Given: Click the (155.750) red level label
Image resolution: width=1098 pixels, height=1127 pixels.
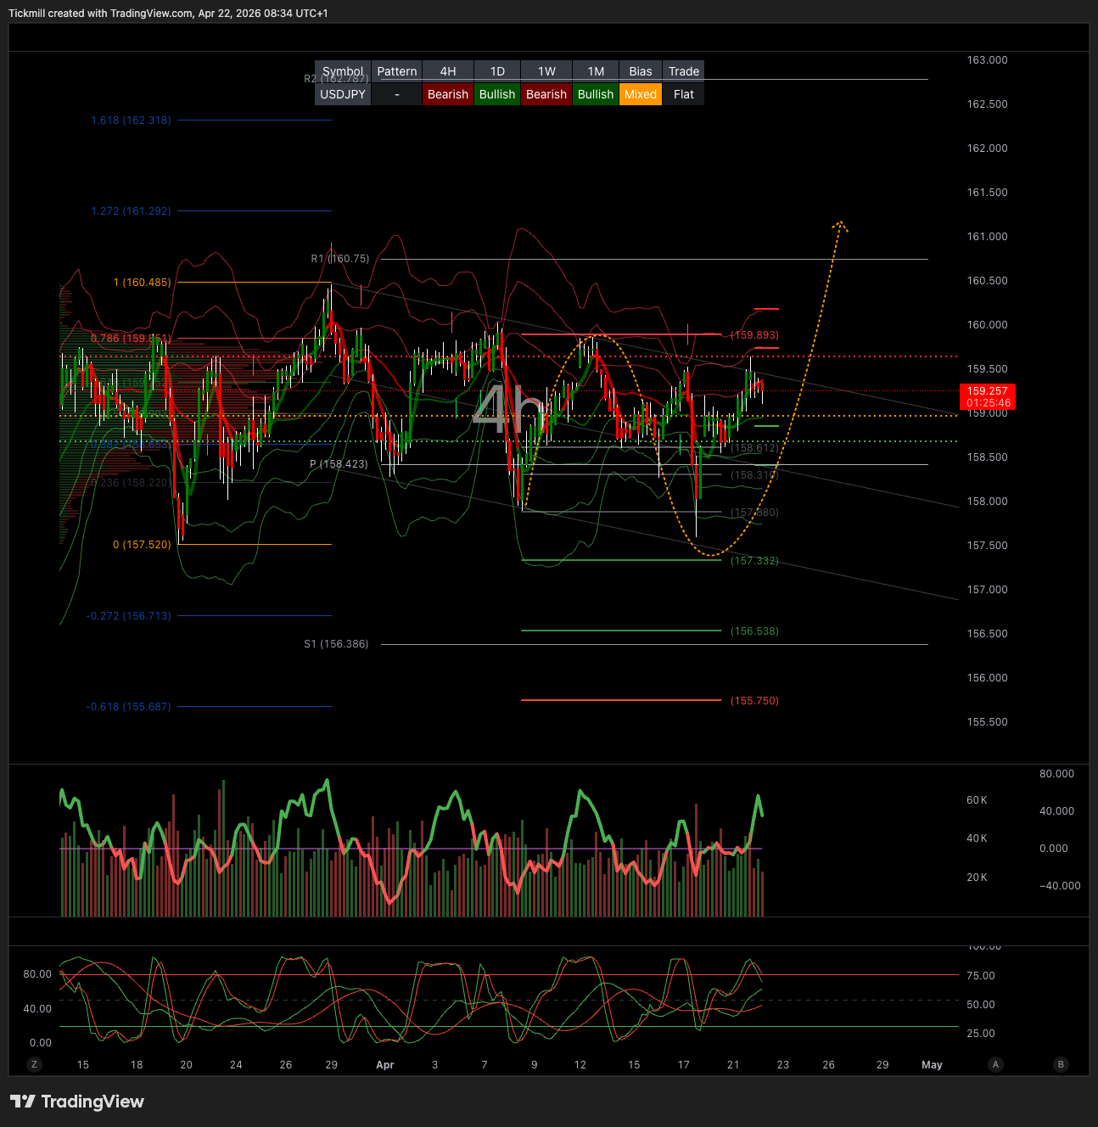Looking at the screenshot, I should (754, 701).
